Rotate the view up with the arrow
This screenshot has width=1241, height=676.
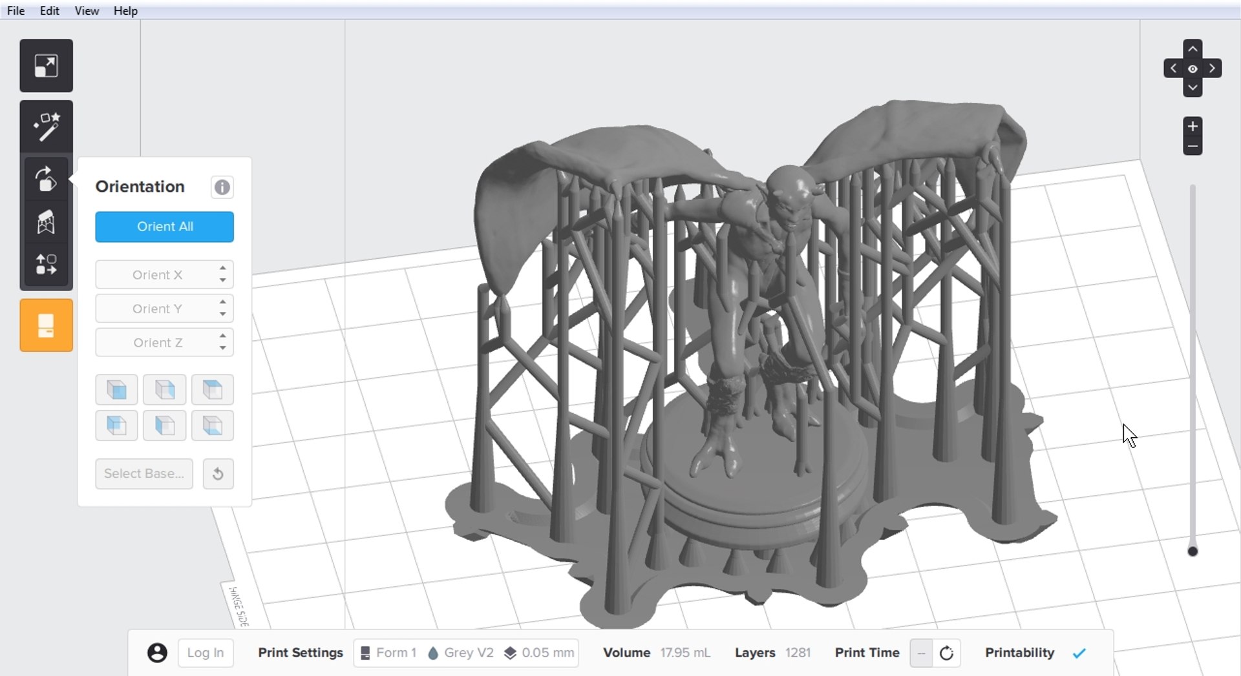(1193, 49)
